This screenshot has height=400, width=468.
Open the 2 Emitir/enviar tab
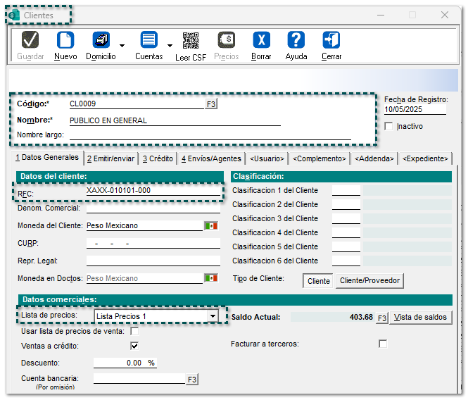coord(110,158)
